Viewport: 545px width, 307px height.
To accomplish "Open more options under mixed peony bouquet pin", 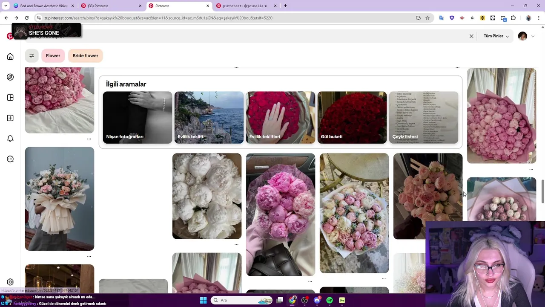I will [384, 279].
